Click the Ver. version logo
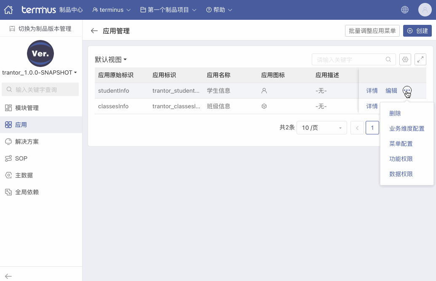 pyautogui.click(x=40, y=54)
